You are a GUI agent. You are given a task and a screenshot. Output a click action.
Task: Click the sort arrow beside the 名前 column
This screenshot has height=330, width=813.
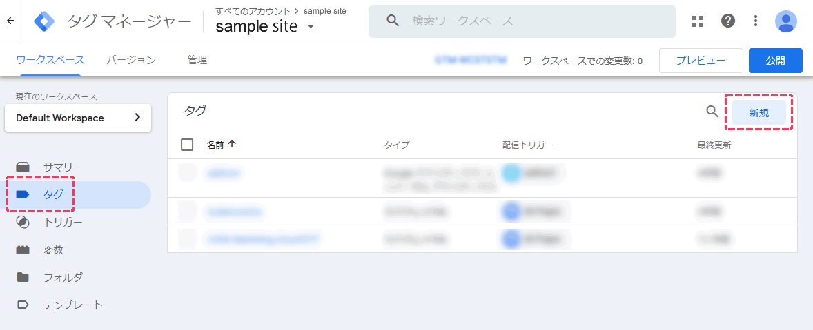[x=232, y=144]
